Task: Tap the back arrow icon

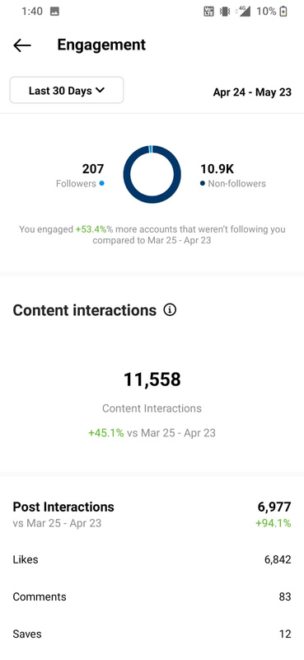Action: pos(22,45)
